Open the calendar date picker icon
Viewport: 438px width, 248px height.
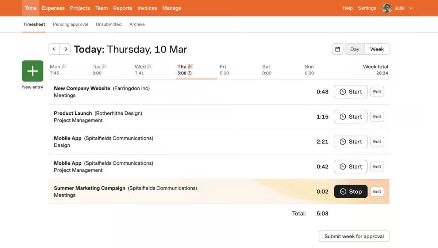[338, 49]
